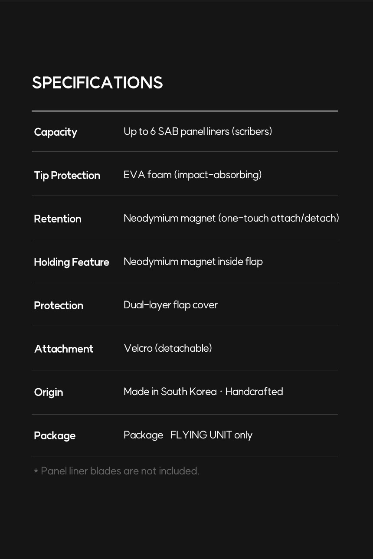Select the Protection row label
The width and height of the screenshot is (373, 559).
(59, 305)
